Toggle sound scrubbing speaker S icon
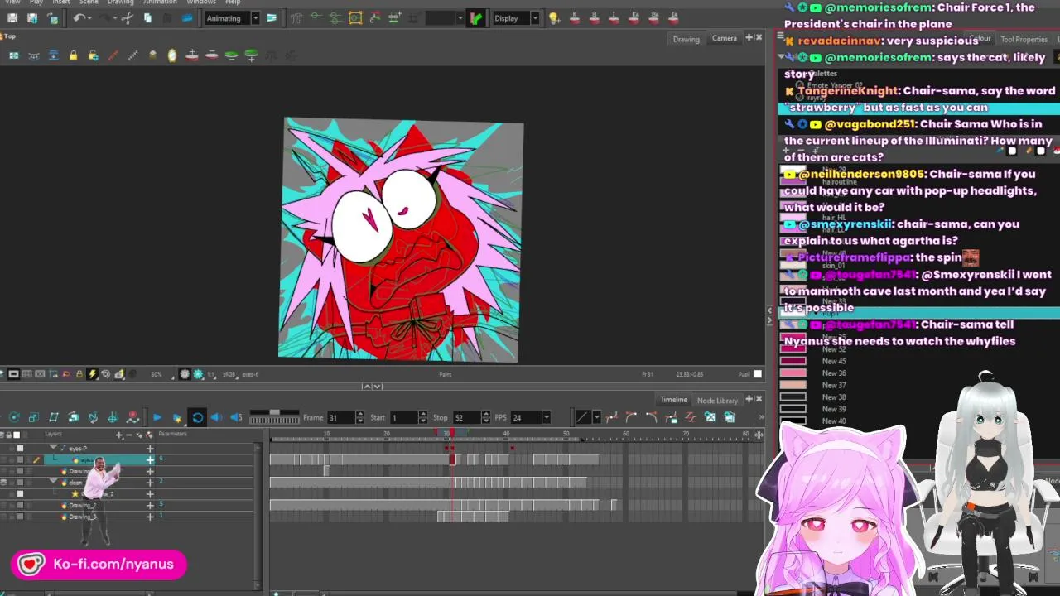Viewport: 1060px width, 596px height. coord(236,417)
